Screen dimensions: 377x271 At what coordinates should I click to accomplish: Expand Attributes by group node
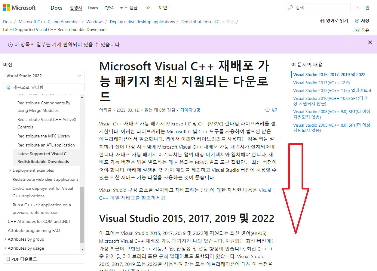pyautogui.click(x=5, y=239)
